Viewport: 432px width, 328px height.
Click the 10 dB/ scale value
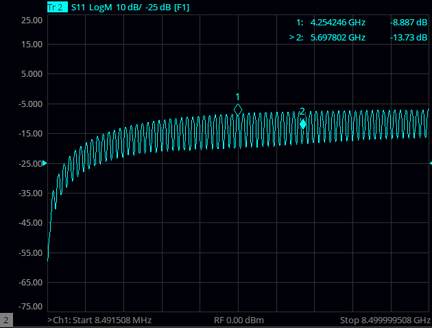[x=129, y=7]
